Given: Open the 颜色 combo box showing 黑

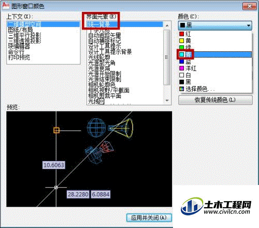Looking at the screenshot, I should 215,25.
